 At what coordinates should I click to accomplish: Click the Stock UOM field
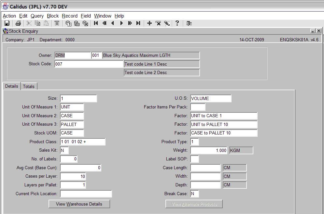72,133
